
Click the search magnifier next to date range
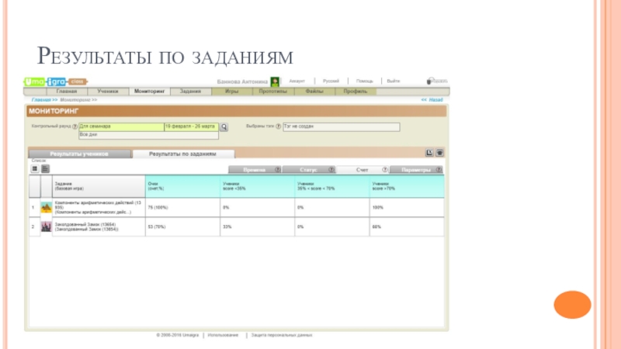[x=224, y=127]
